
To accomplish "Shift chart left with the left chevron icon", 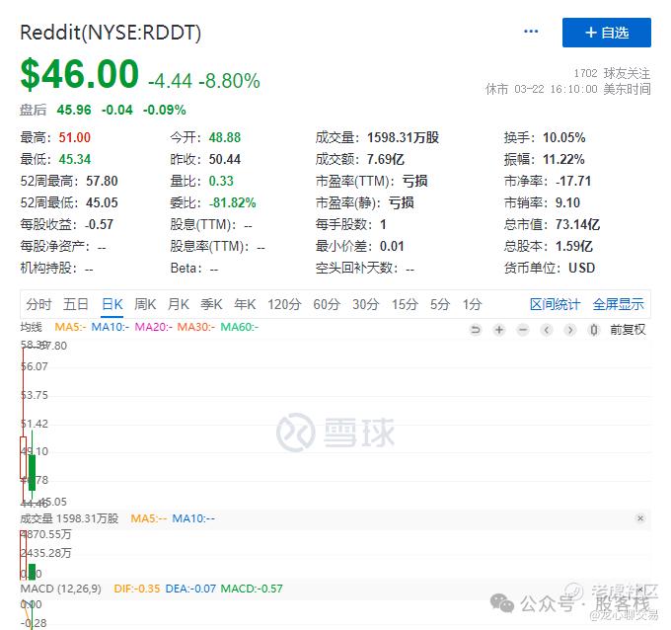I will click(x=547, y=330).
